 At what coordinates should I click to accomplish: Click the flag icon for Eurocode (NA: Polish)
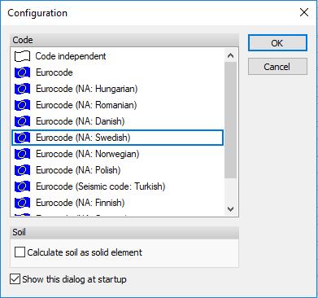point(22,170)
